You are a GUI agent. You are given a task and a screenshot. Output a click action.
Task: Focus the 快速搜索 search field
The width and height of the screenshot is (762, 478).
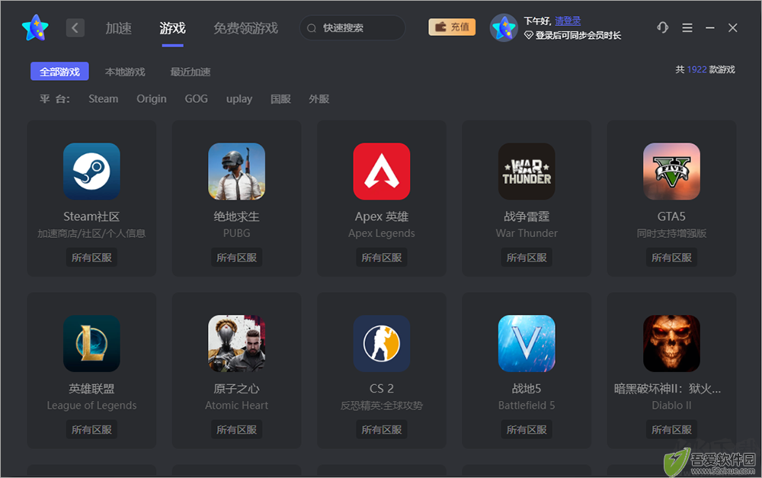[352, 27]
